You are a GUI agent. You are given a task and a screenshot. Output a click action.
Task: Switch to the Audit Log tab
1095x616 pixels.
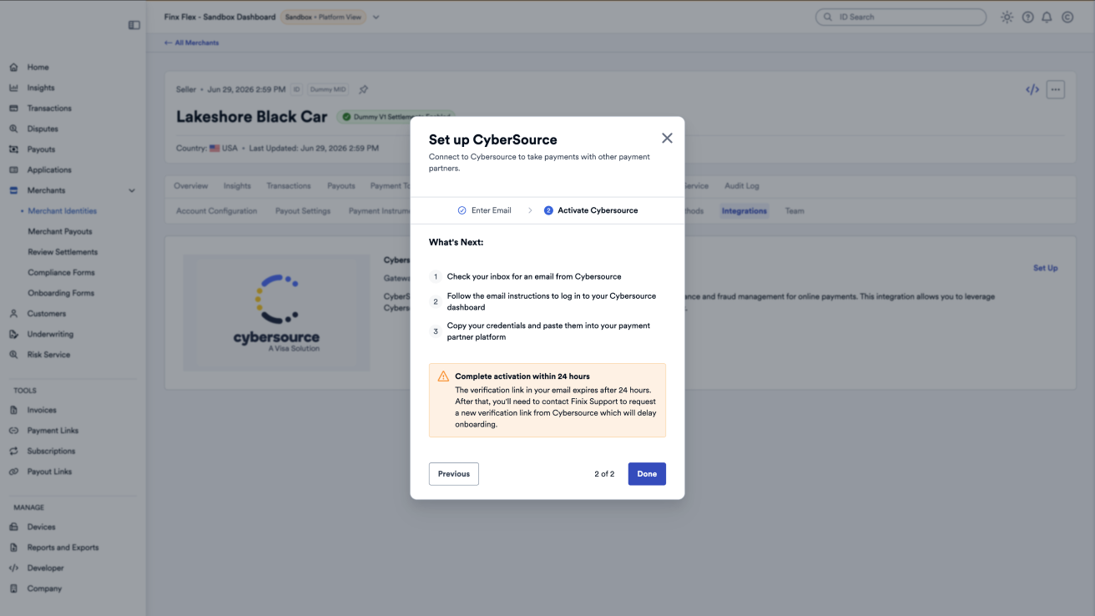pos(742,186)
